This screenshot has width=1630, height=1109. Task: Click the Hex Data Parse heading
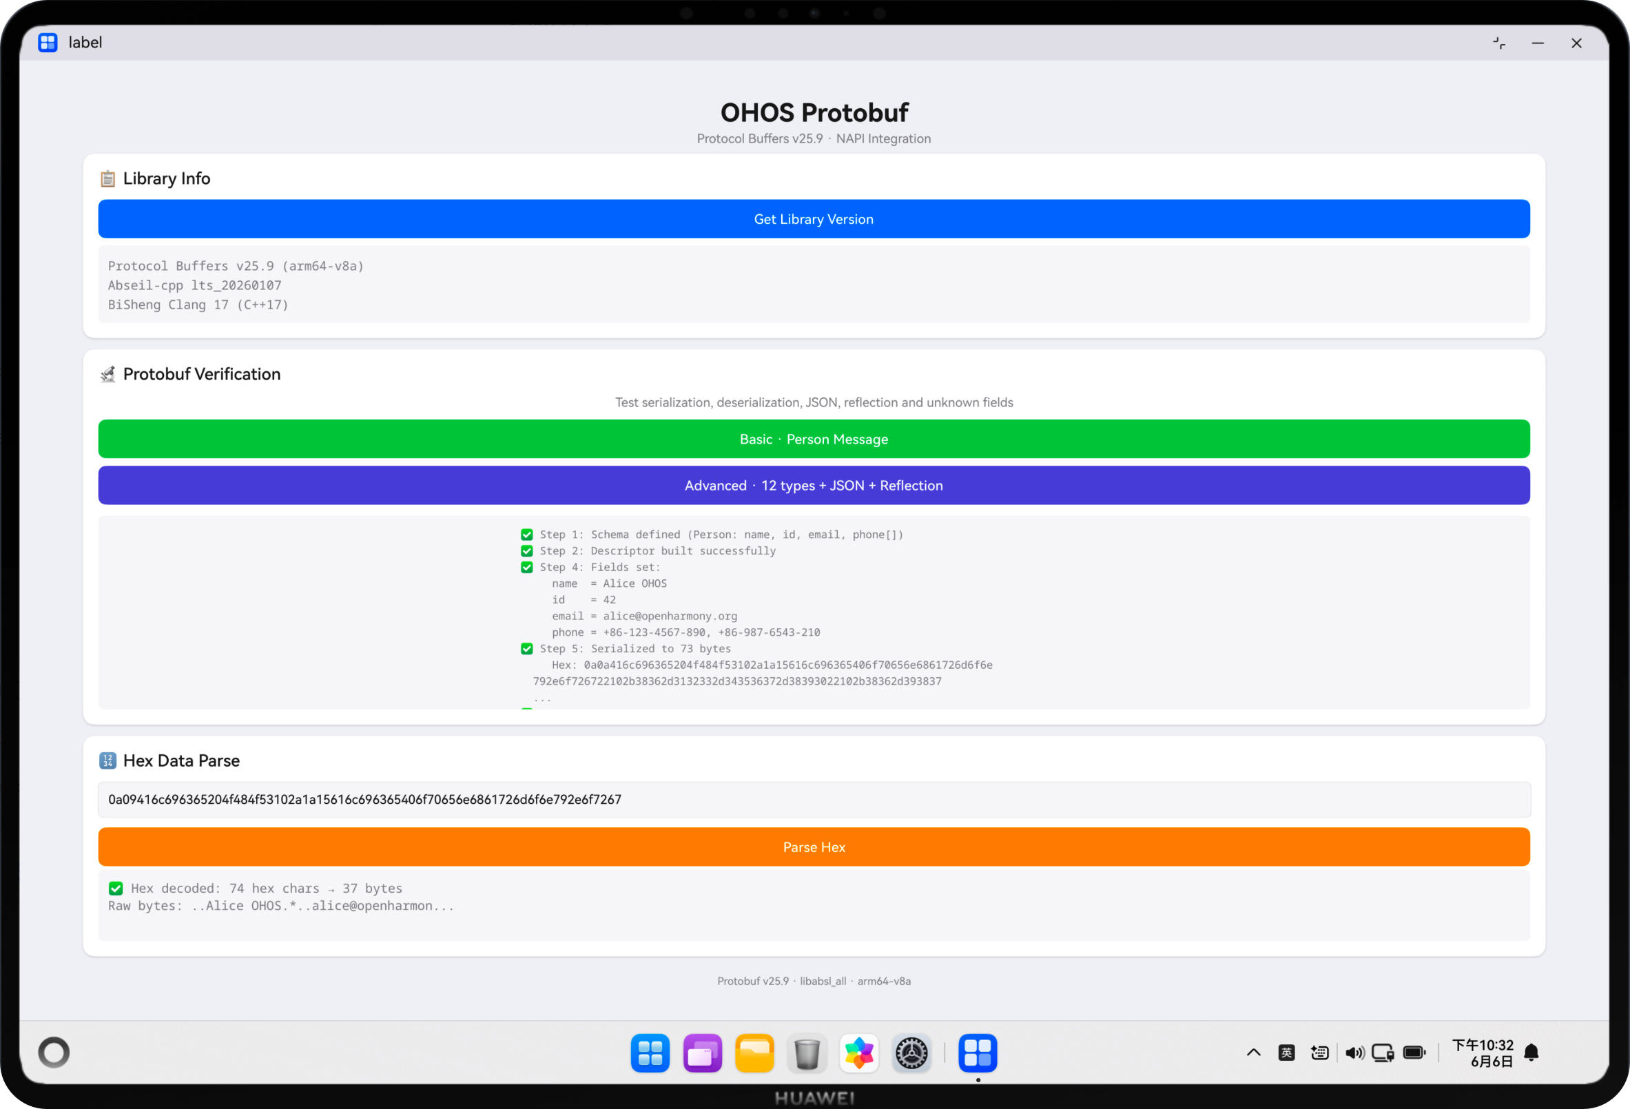[182, 761]
